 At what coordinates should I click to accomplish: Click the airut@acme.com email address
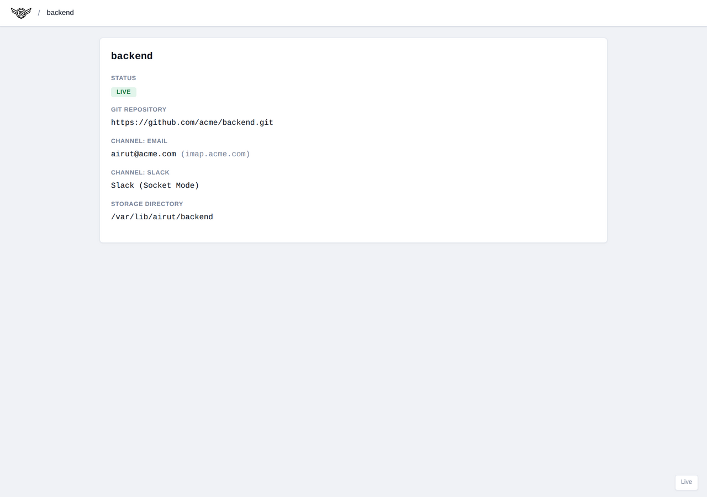144,154
